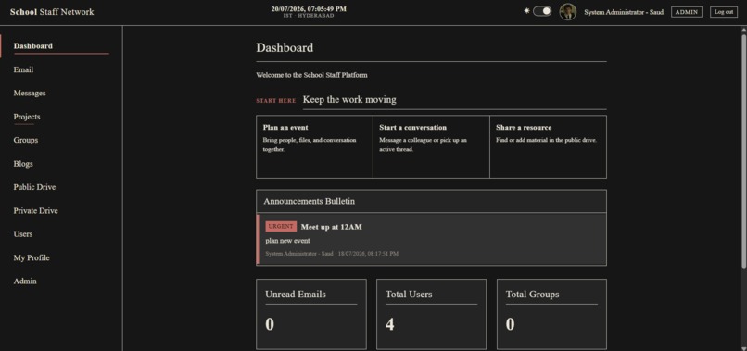Click the page vertical scrollbar thumb
This screenshot has height=351, width=747.
coord(743,150)
